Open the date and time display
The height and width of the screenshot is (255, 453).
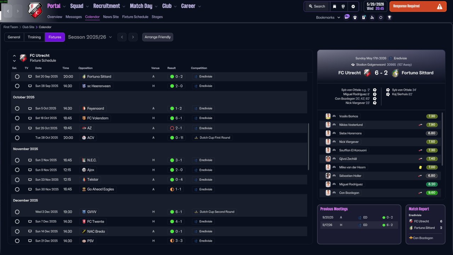click(375, 6)
